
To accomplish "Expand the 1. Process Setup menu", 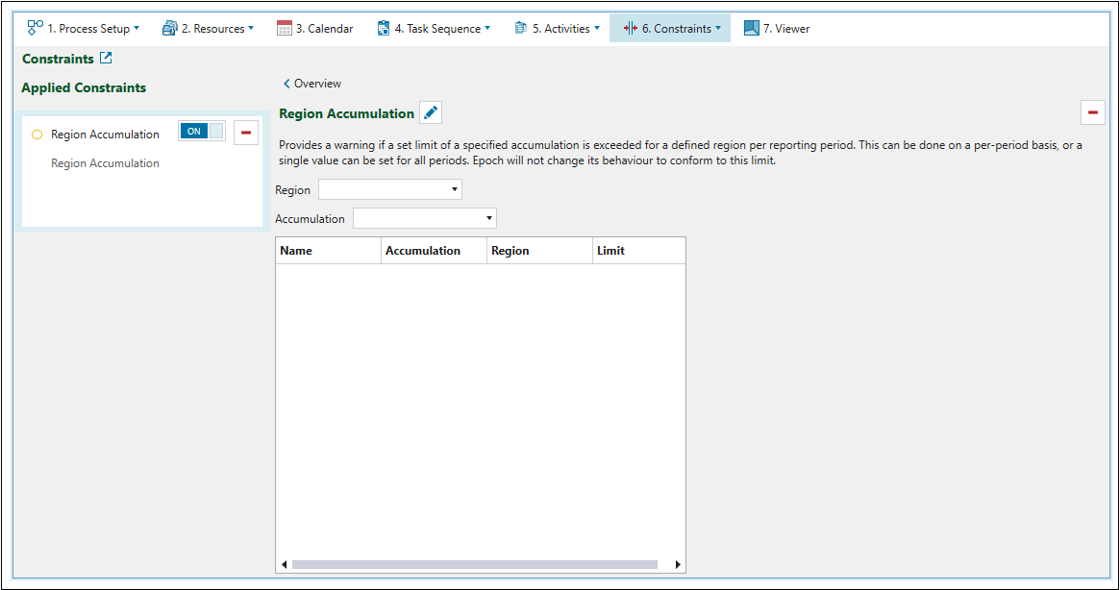I will (83, 29).
